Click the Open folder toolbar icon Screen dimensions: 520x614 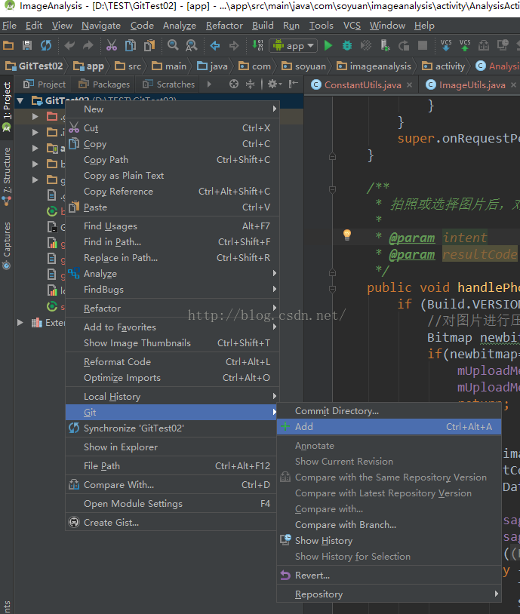point(8,45)
